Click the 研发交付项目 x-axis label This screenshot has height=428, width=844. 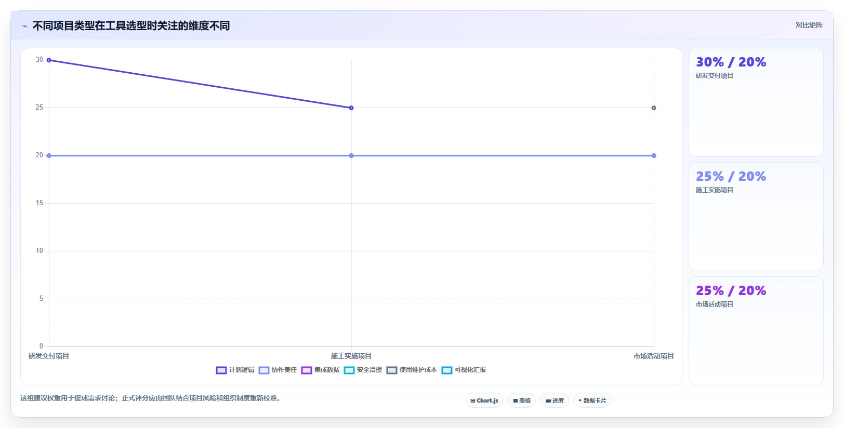(49, 356)
